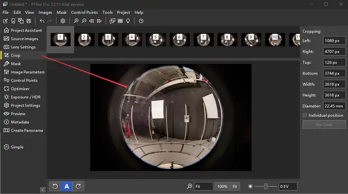The height and width of the screenshot is (194, 348).
Task: Open the help question mark icon
Action: point(141,21)
